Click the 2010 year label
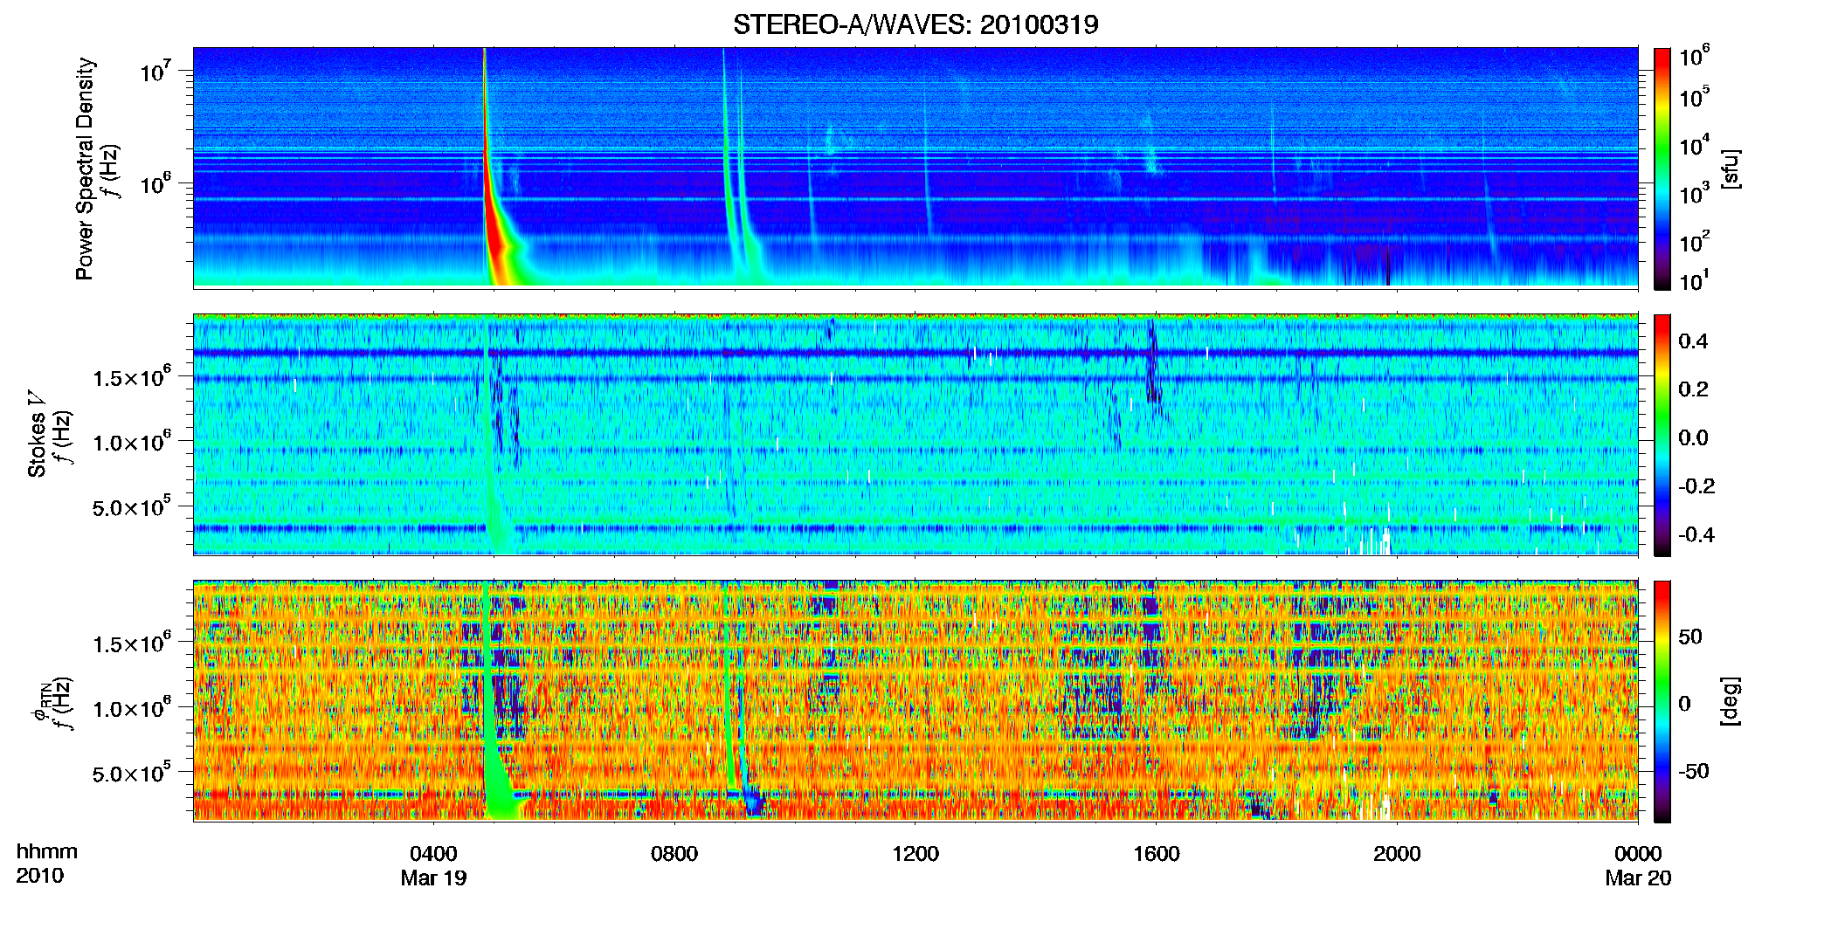This screenshot has height=943, width=1831. tap(40, 876)
